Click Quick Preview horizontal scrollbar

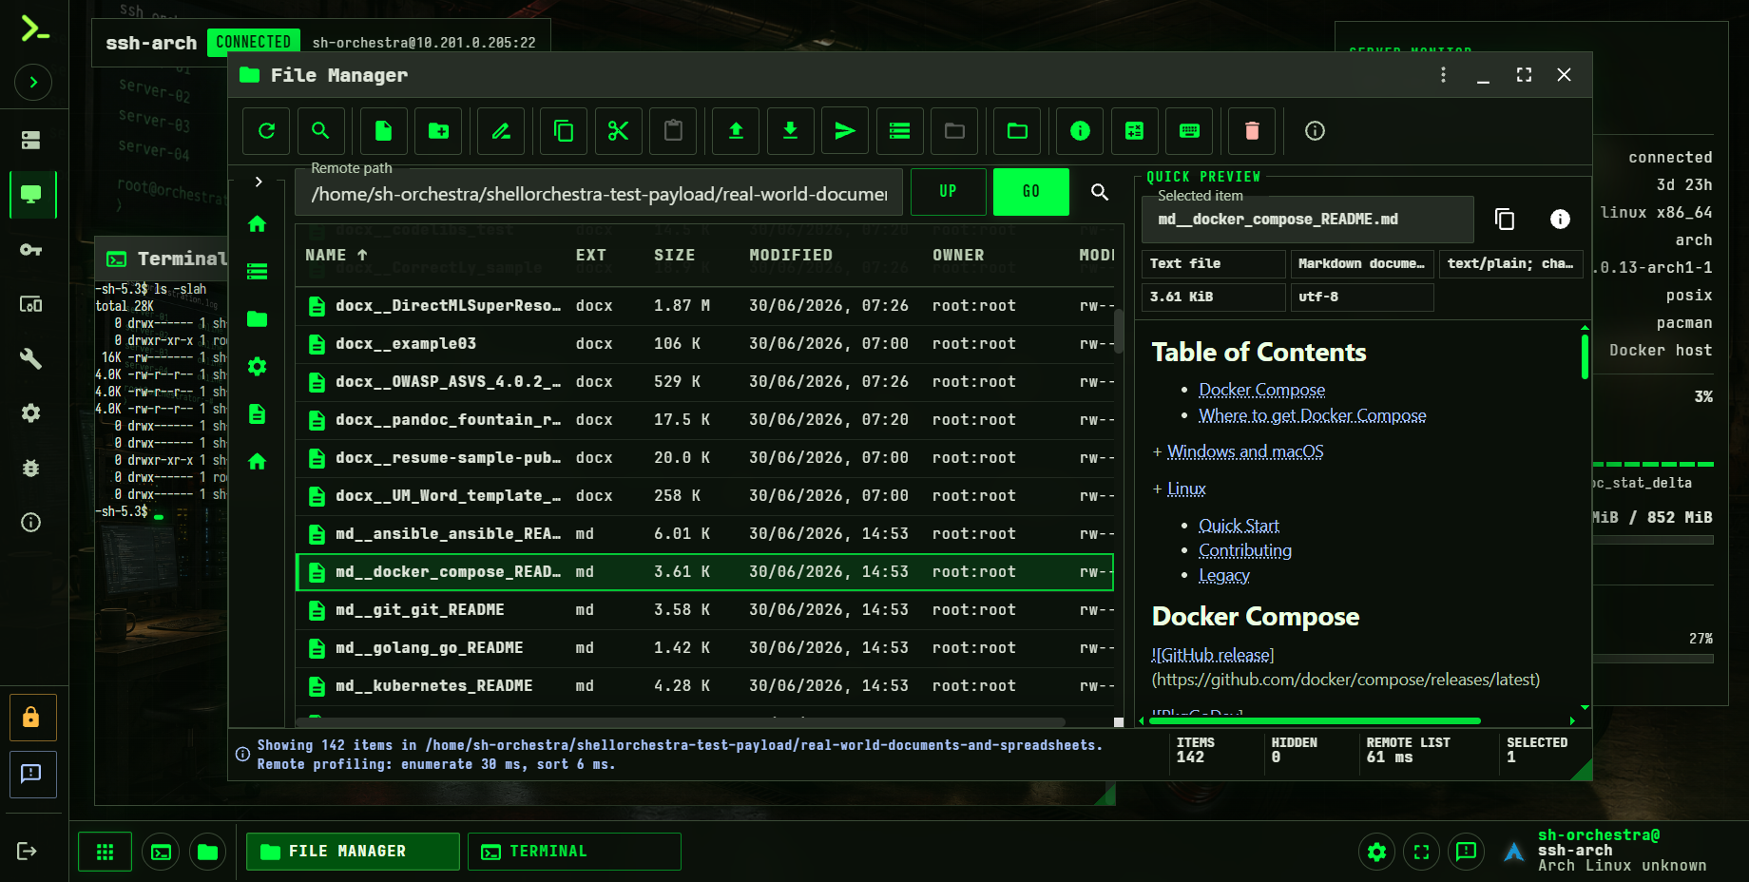coord(1316,721)
